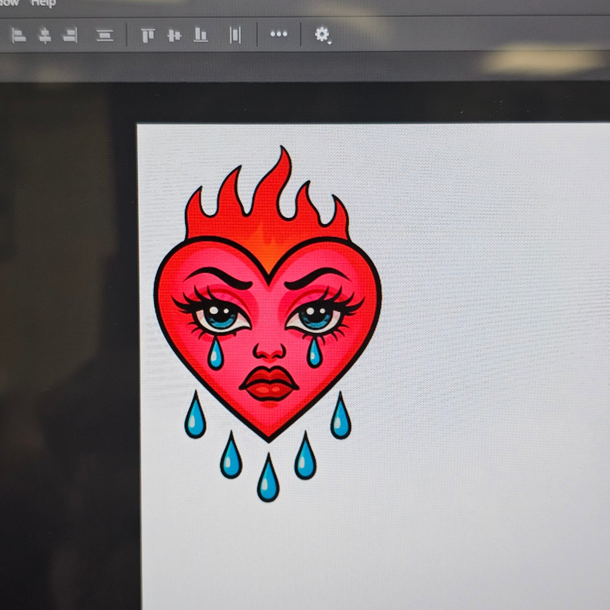Click the Align top edges icon
The height and width of the screenshot is (610, 610).
148,36
